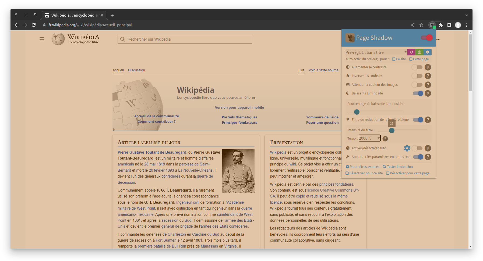
Task: Expand the Chrome tab search chevron
Action: pos(466,15)
